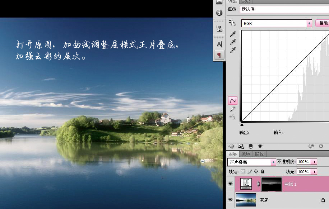
Task: Hide the 曲线 1 layer
Action: 230,184
